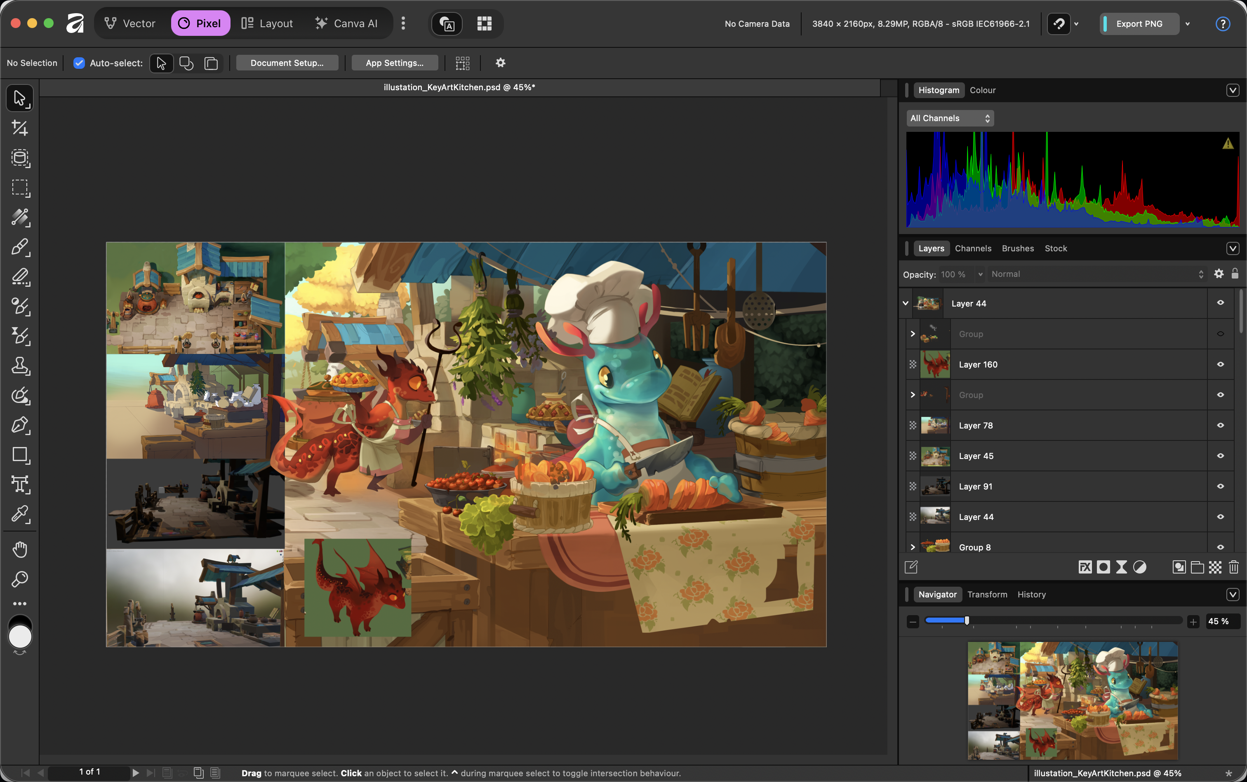Click the zoom in plus button in Navigator

click(1193, 622)
